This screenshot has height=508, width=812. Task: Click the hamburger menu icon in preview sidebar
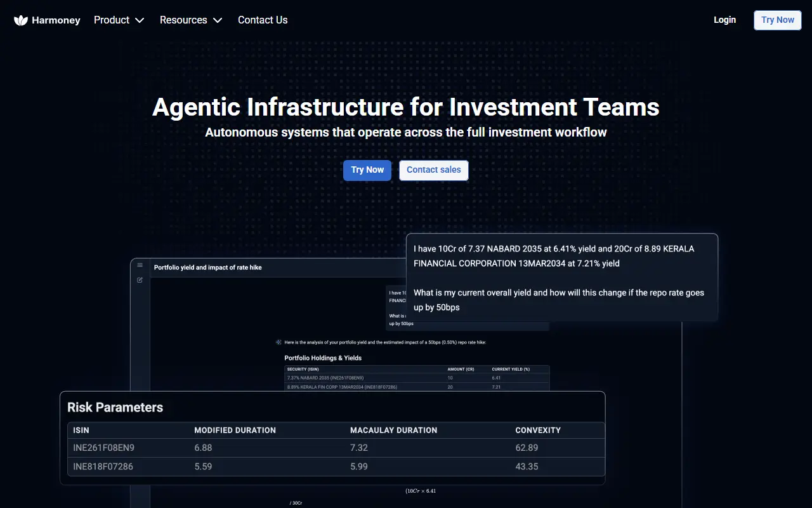(x=140, y=265)
